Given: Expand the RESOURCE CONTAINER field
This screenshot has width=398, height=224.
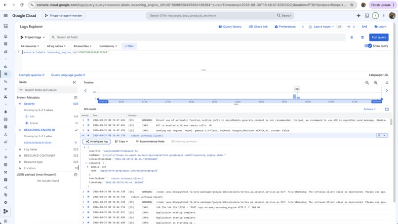Looking at the screenshot, I should tap(20, 156).
